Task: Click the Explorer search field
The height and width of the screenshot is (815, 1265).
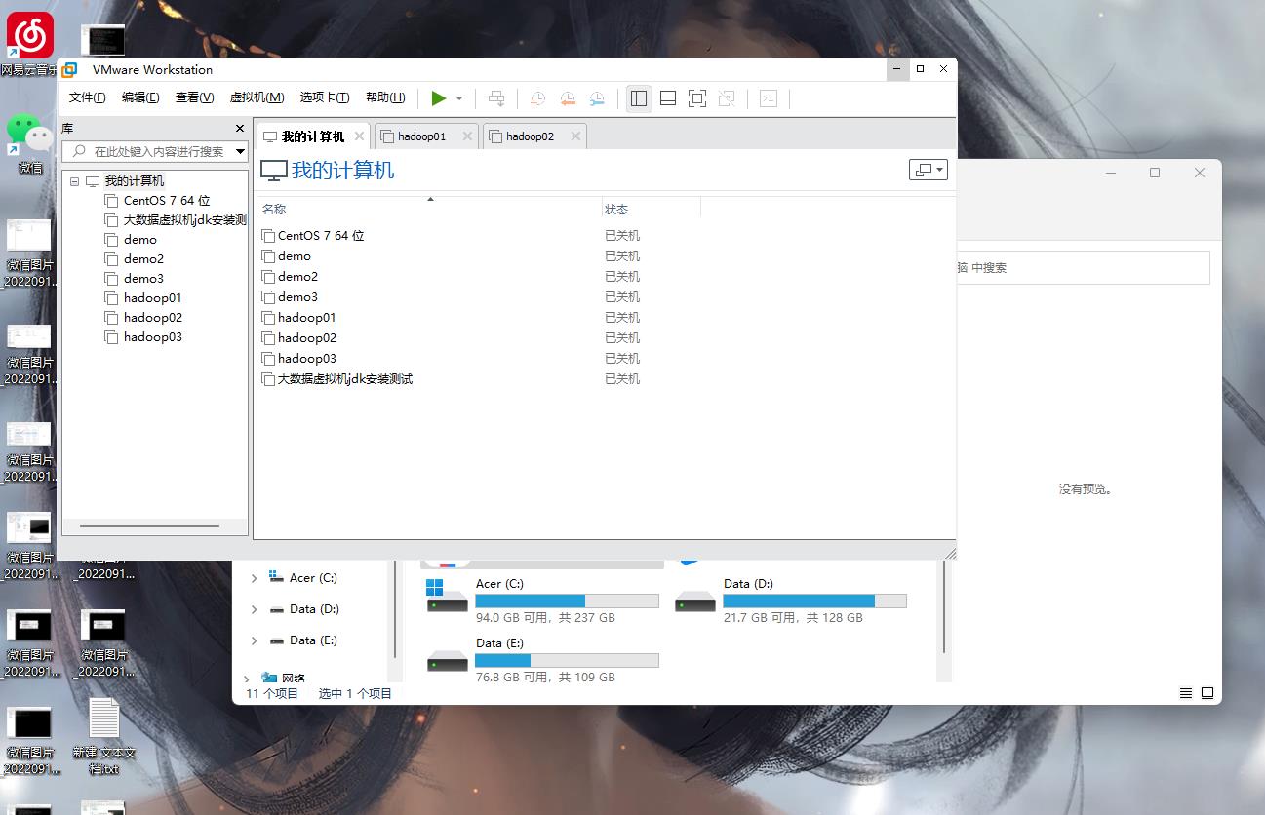Action: [1083, 267]
